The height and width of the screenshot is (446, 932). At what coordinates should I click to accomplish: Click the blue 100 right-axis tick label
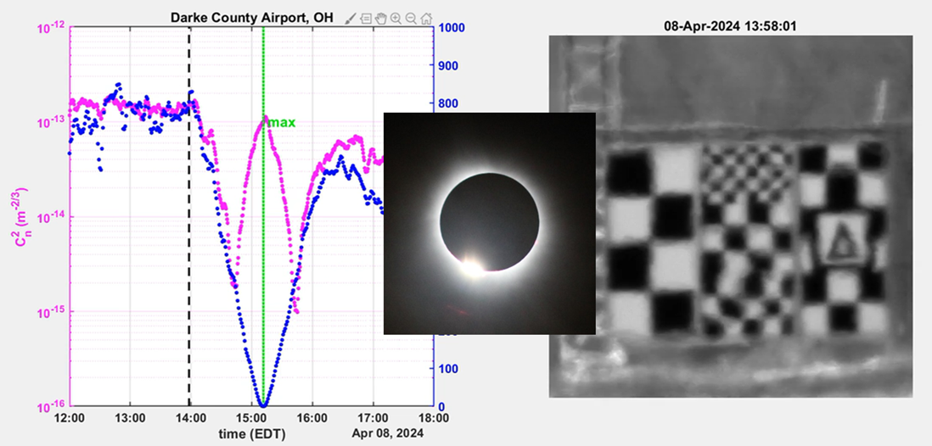pos(449,370)
